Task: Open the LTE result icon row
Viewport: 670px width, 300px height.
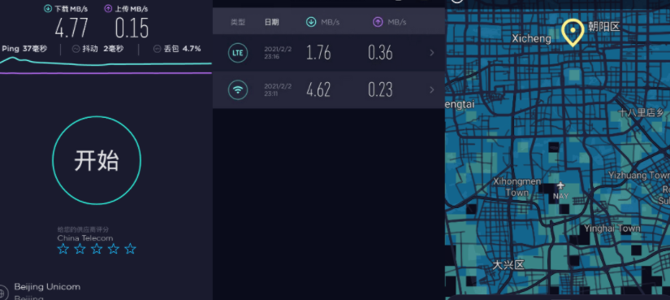Action: coord(238,53)
